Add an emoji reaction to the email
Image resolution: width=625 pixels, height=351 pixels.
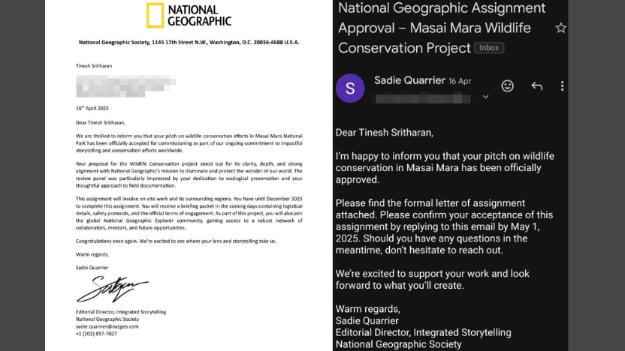point(507,85)
